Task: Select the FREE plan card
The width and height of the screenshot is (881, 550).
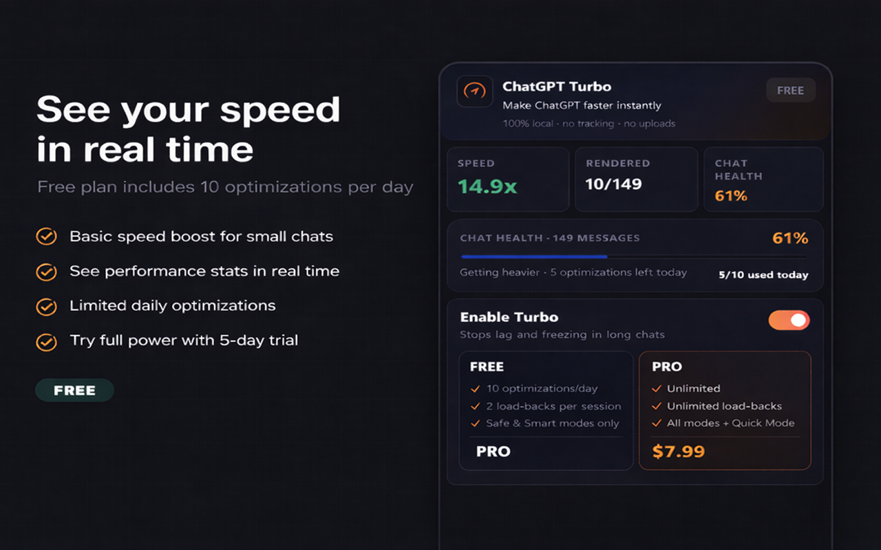Action: click(546, 410)
